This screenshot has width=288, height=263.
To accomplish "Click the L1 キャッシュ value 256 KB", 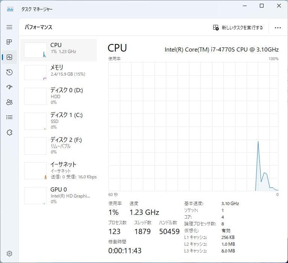I will point(228,237).
